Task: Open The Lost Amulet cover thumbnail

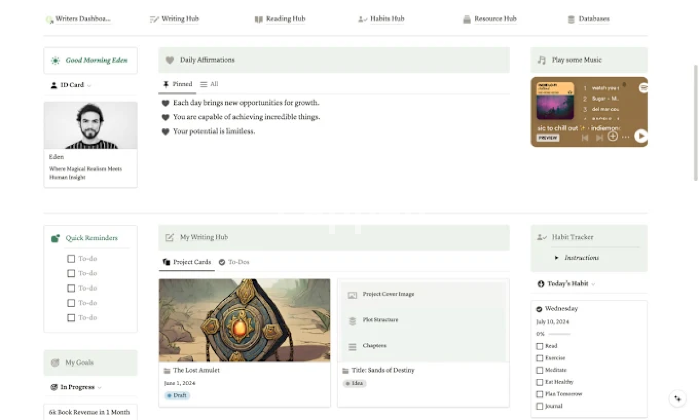Action: [x=245, y=320]
